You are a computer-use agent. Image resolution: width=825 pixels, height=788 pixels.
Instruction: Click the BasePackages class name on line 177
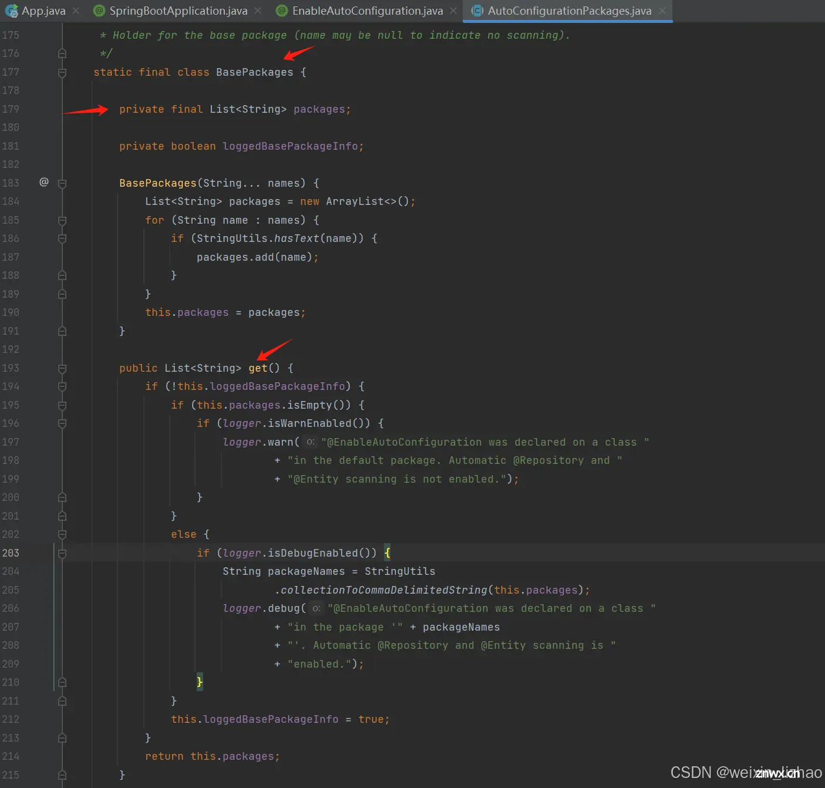tap(254, 72)
